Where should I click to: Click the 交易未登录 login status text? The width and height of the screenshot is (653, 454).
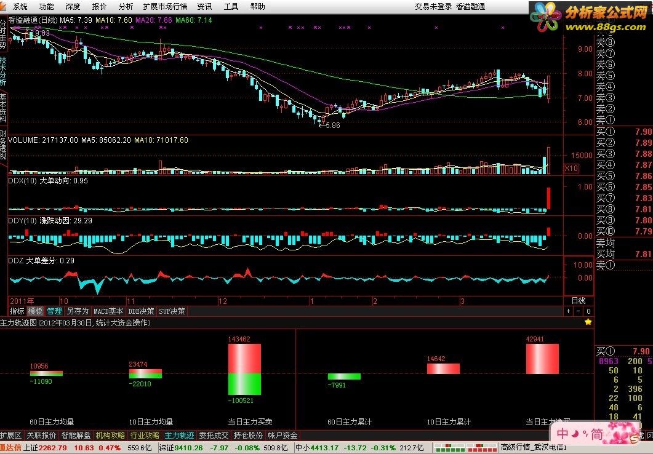(x=433, y=6)
